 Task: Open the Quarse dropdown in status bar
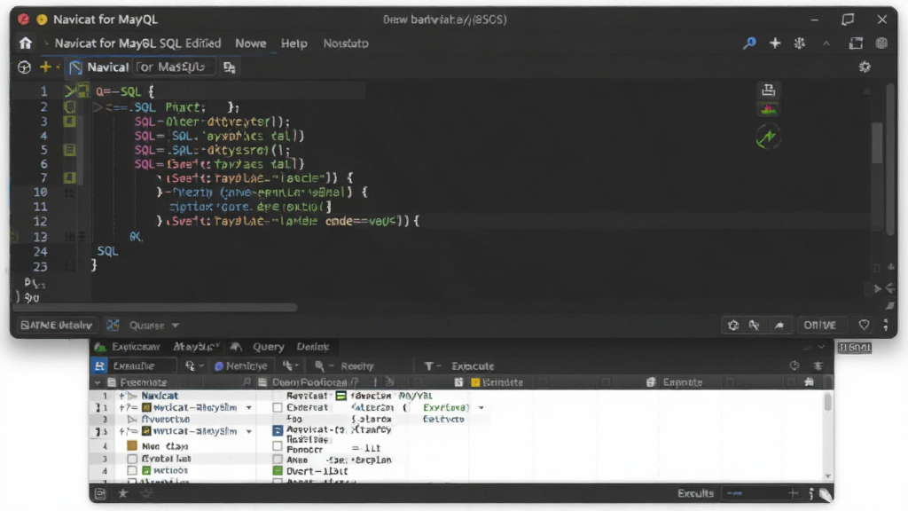(154, 326)
